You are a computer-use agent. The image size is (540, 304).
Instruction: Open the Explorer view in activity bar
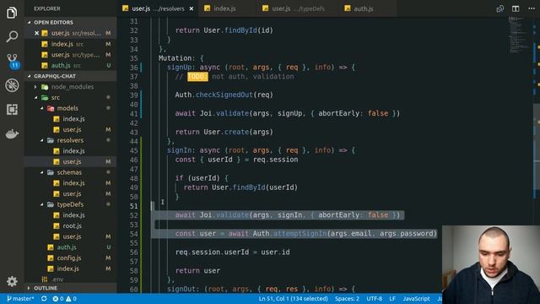pyautogui.click(x=12, y=13)
